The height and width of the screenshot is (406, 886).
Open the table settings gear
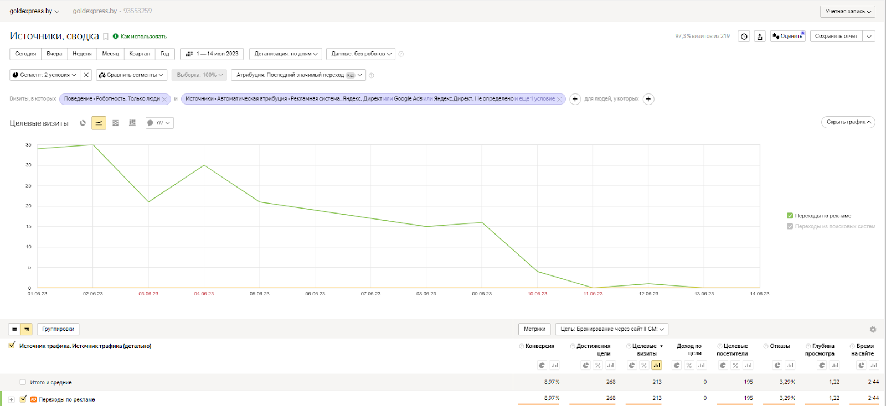(x=873, y=329)
